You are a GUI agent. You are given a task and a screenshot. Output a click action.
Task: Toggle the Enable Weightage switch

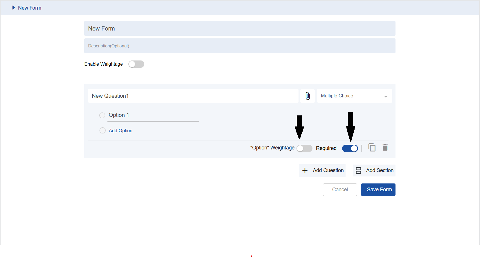click(136, 64)
